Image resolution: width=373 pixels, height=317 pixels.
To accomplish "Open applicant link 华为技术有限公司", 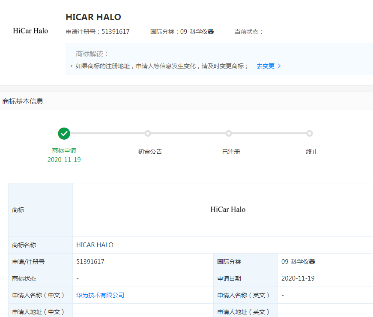I will 100,295.
